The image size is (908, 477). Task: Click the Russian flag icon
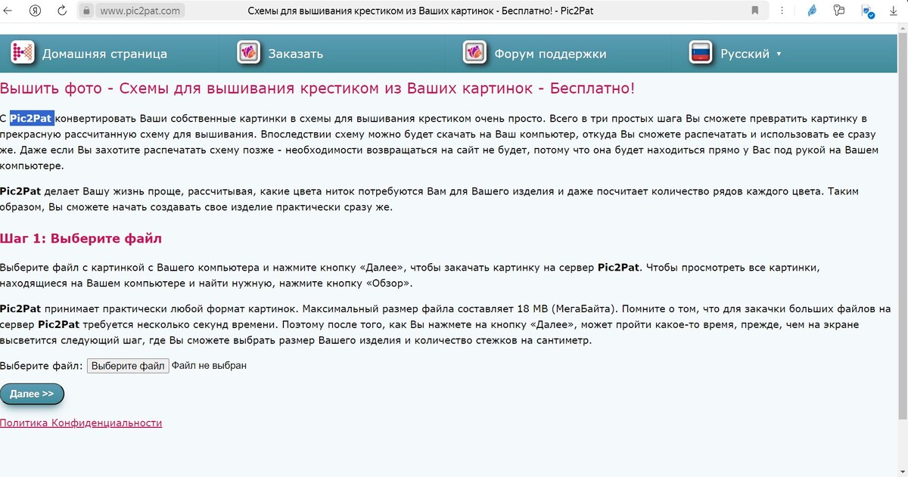[701, 53]
